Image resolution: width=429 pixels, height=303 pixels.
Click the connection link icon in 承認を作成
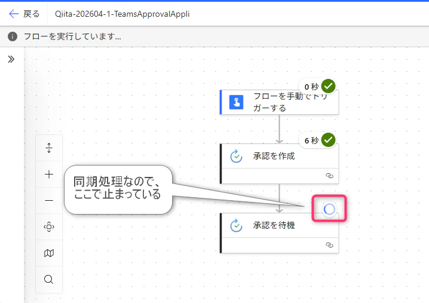tap(330, 176)
